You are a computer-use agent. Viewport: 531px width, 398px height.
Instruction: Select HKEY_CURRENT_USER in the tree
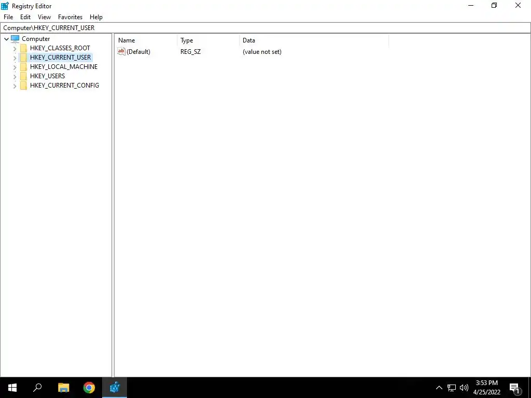click(x=60, y=57)
